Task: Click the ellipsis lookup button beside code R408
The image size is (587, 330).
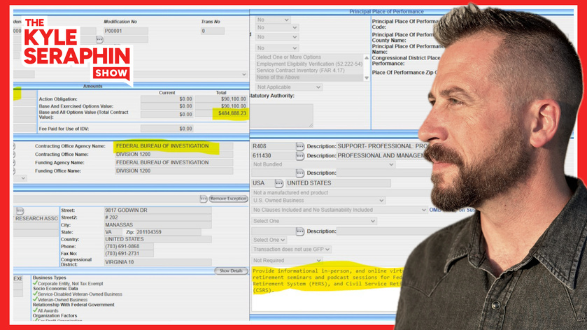Action: tap(300, 146)
